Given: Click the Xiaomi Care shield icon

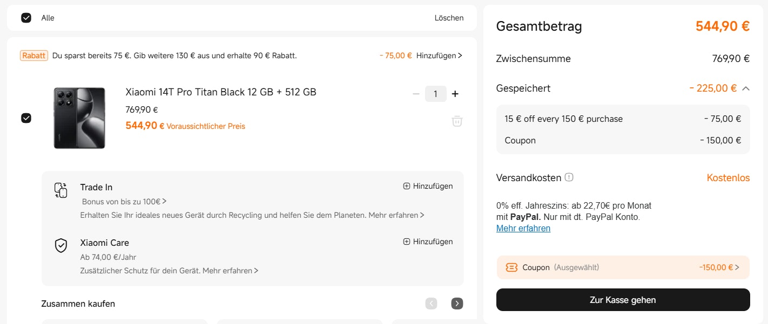Looking at the screenshot, I should point(60,245).
